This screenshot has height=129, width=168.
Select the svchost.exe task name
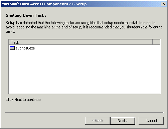(25, 48)
